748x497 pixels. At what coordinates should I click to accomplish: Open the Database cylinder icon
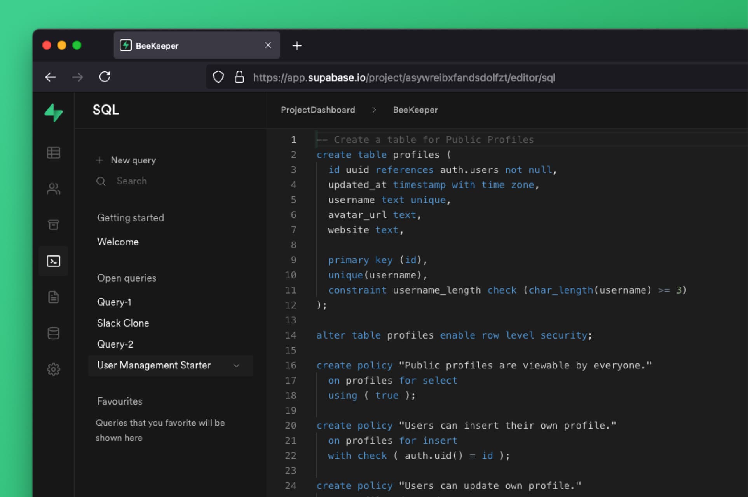[53, 333]
